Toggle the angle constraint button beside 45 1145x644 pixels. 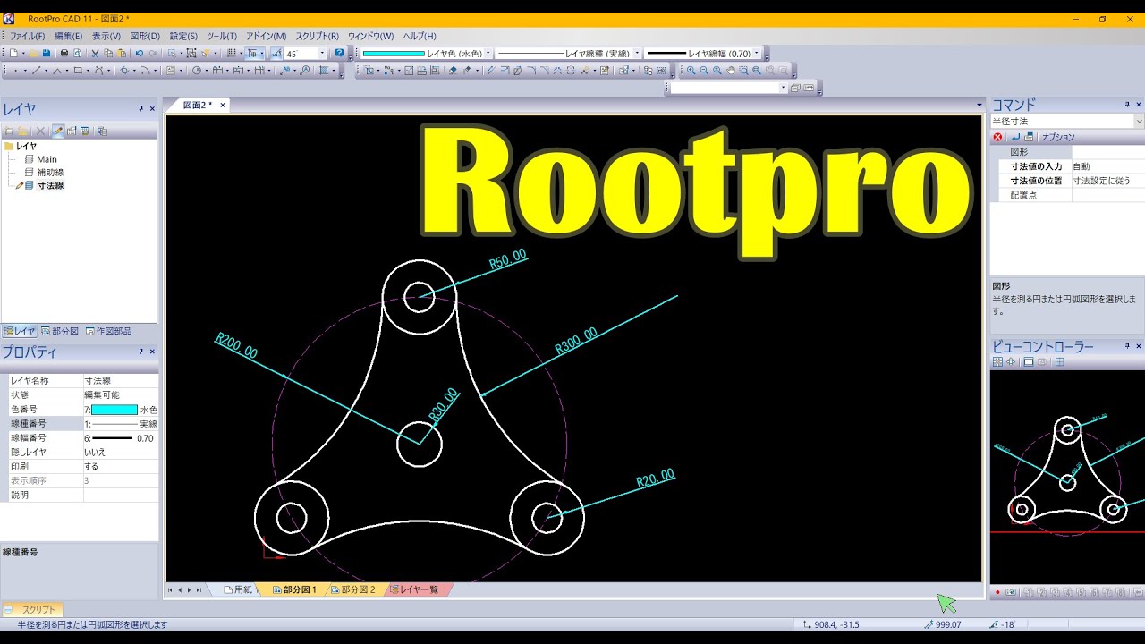pos(276,53)
